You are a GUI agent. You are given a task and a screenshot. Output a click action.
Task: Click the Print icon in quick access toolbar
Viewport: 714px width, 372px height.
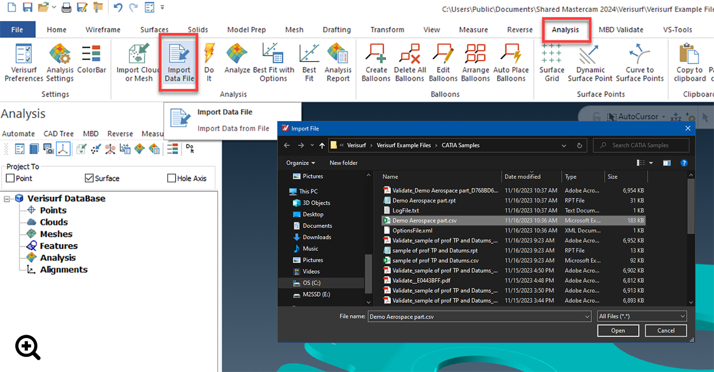point(66,8)
